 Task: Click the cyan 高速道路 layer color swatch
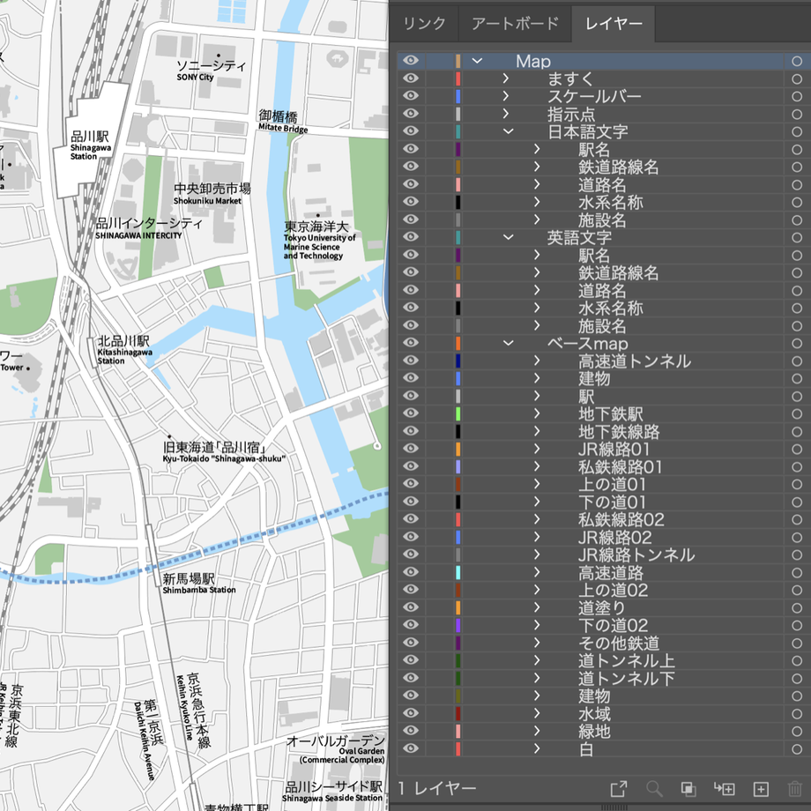[x=458, y=573]
